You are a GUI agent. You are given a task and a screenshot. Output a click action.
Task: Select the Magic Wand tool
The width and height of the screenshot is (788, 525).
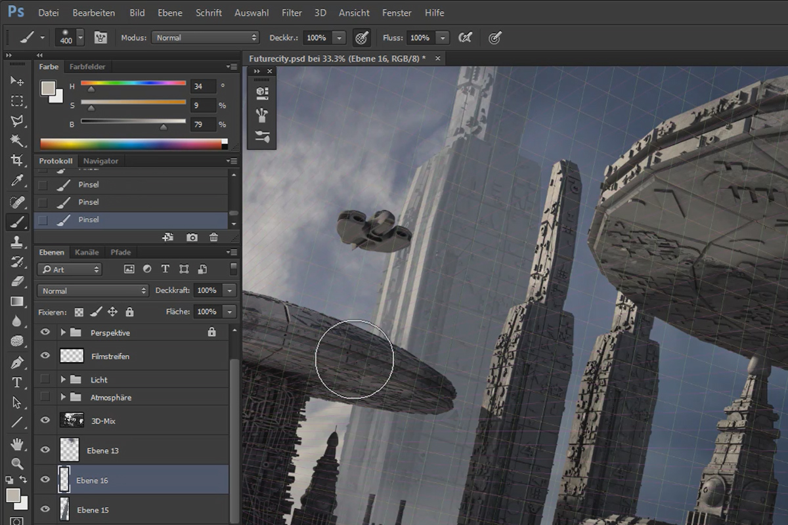tap(17, 140)
